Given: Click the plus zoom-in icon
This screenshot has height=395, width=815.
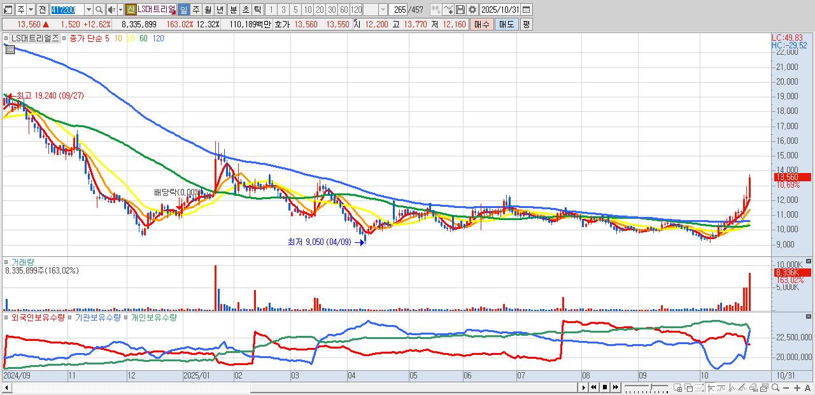Looking at the screenshot, I should (x=797, y=388).
